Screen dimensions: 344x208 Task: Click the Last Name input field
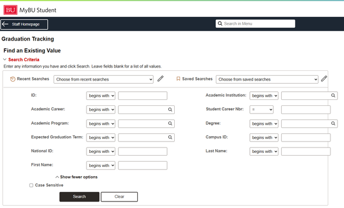(x=306, y=151)
